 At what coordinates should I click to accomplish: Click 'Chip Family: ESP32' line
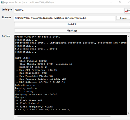pyautogui.click(x=31, y=61)
